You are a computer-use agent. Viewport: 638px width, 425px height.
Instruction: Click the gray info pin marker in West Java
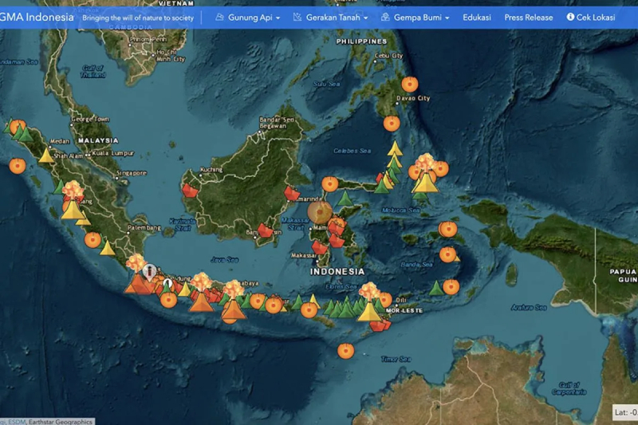(150, 271)
